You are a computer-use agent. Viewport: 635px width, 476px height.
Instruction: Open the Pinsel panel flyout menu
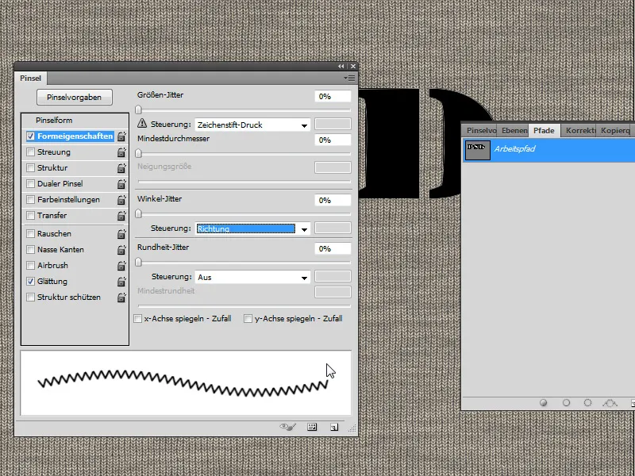coord(349,78)
